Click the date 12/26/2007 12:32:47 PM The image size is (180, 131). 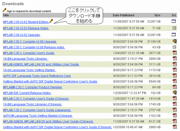click(129, 93)
